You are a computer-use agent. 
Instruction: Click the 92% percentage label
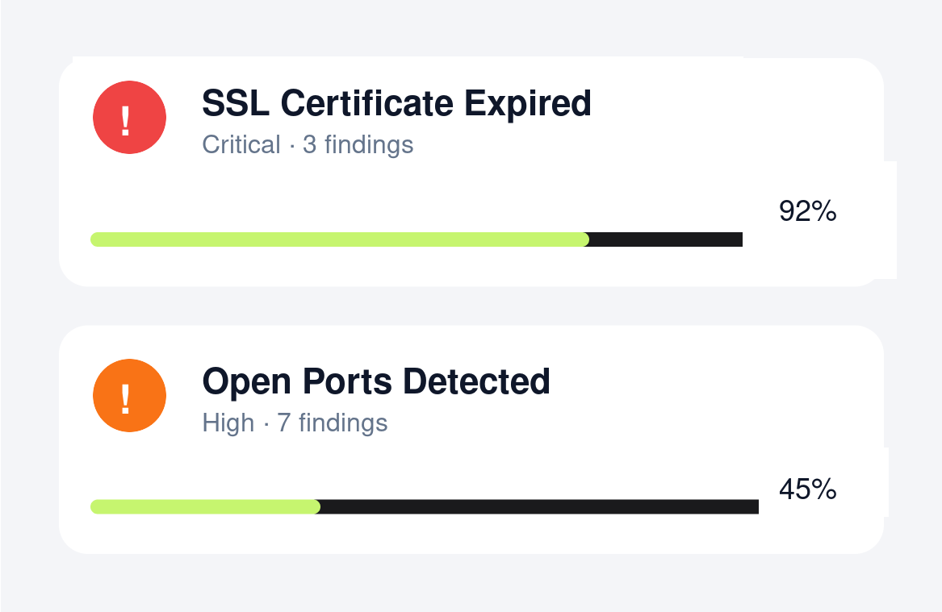click(807, 212)
